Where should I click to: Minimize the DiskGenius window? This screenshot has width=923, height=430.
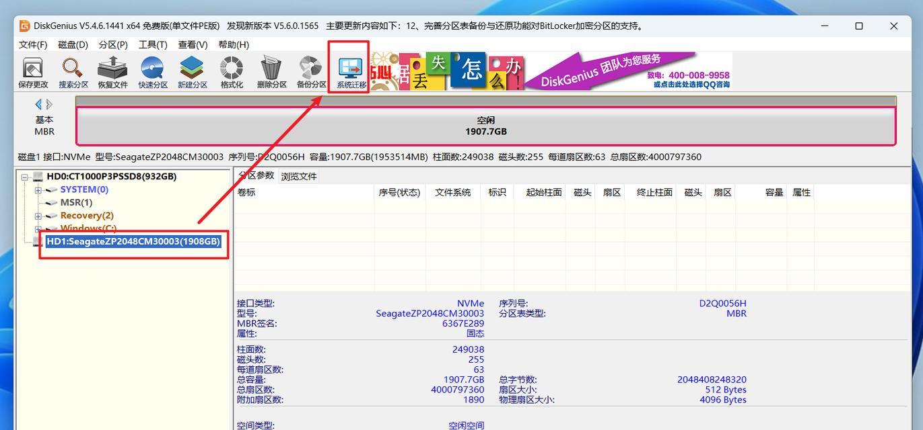click(x=825, y=26)
